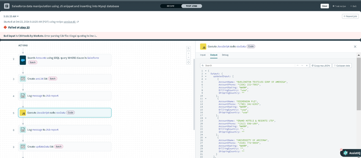This screenshot has width=361, height=158.
Task: Click Exit in the header
Action: tap(353, 6)
